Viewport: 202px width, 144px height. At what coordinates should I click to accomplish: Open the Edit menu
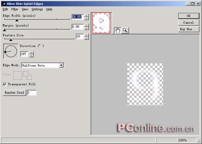(x=5, y=10)
